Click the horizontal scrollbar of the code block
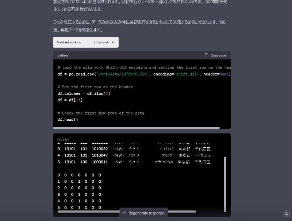Screen dimensions: 292x221 click(136, 128)
